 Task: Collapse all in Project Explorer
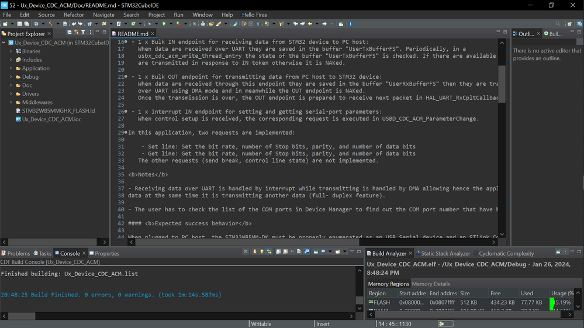point(70,32)
